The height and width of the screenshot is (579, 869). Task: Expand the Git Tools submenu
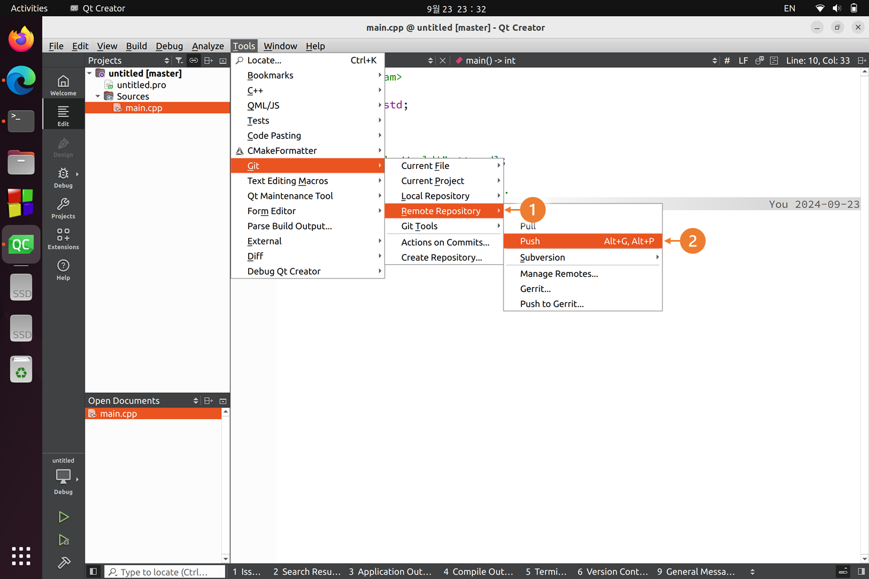click(x=444, y=226)
